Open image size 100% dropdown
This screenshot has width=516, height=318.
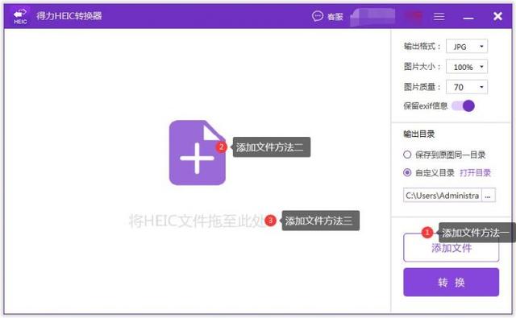click(467, 67)
